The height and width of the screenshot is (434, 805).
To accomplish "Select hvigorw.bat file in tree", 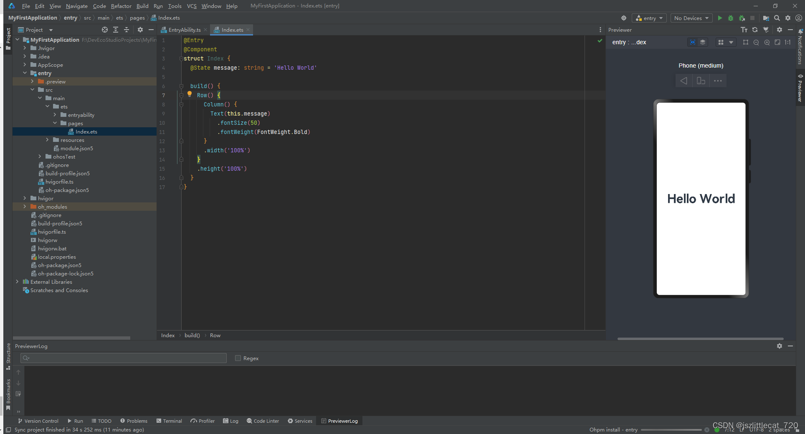I will pos(52,248).
